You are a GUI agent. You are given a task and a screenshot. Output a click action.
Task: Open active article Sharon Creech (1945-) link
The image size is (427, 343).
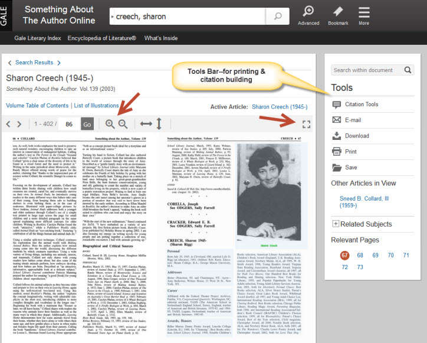[280, 107]
